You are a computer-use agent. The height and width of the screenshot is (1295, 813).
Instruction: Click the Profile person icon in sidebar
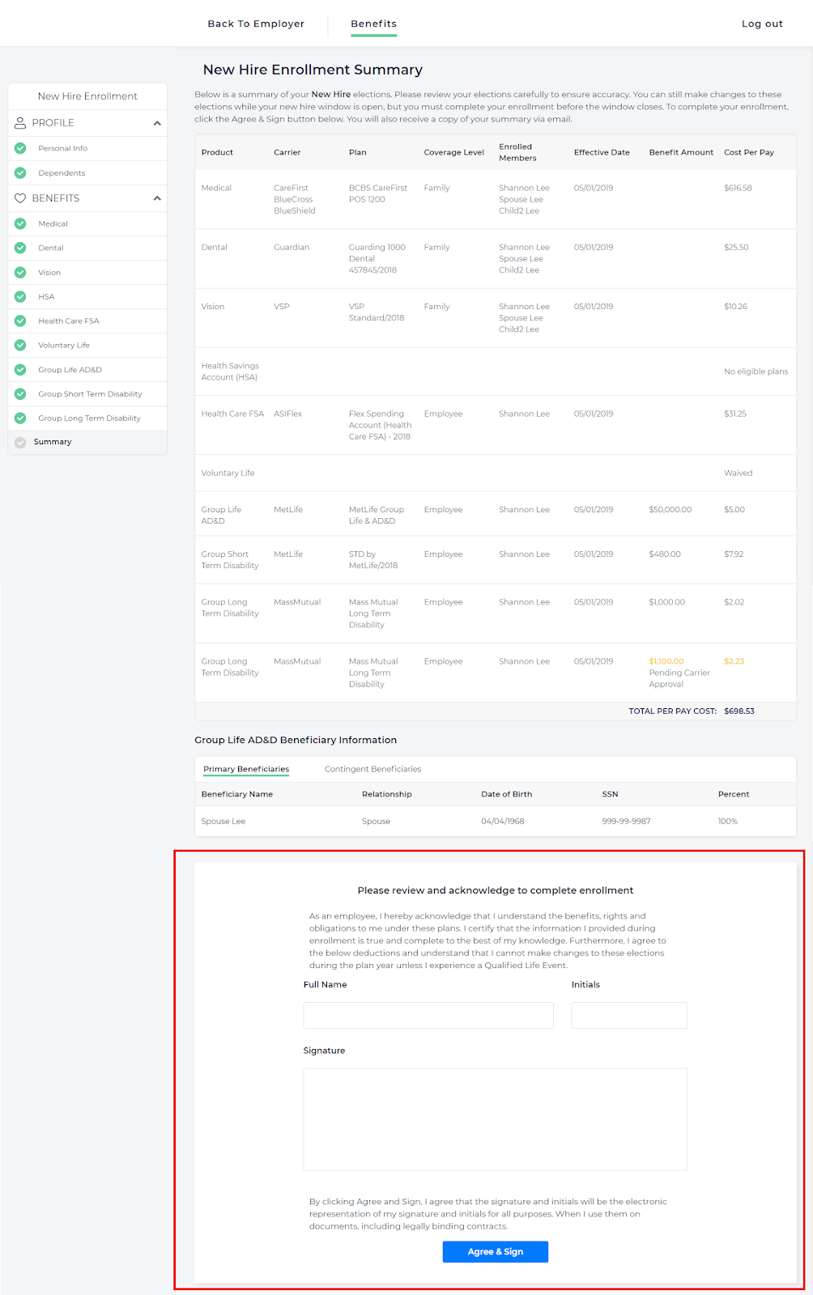[20, 123]
